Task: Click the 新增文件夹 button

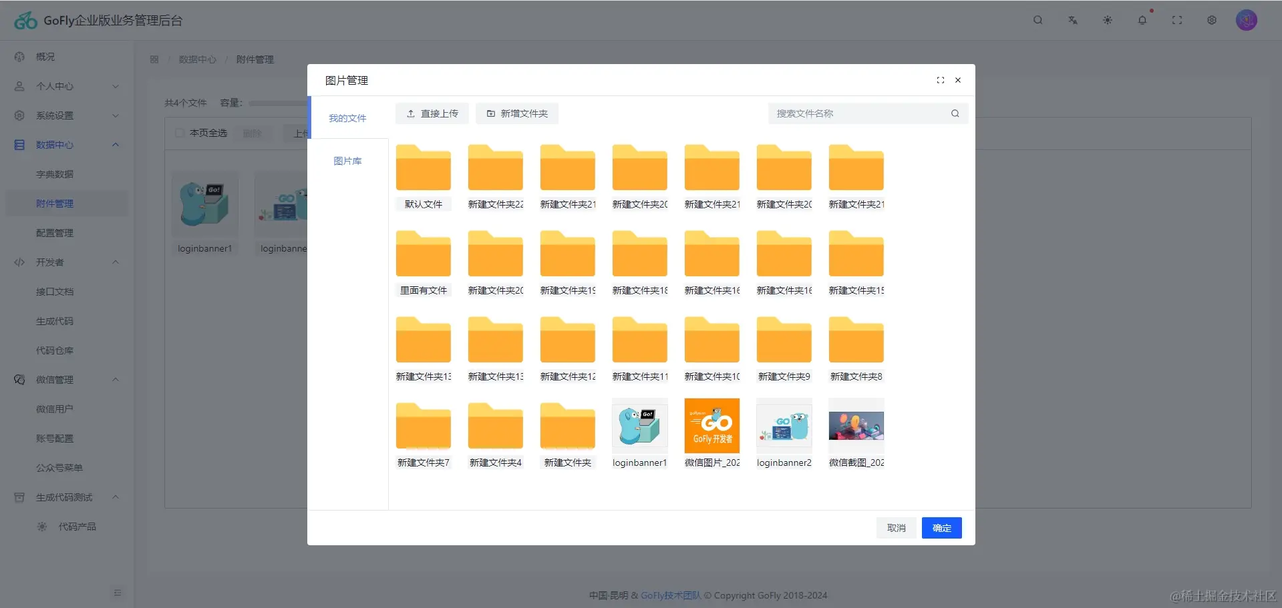Action: pyautogui.click(x=517, y=113)
